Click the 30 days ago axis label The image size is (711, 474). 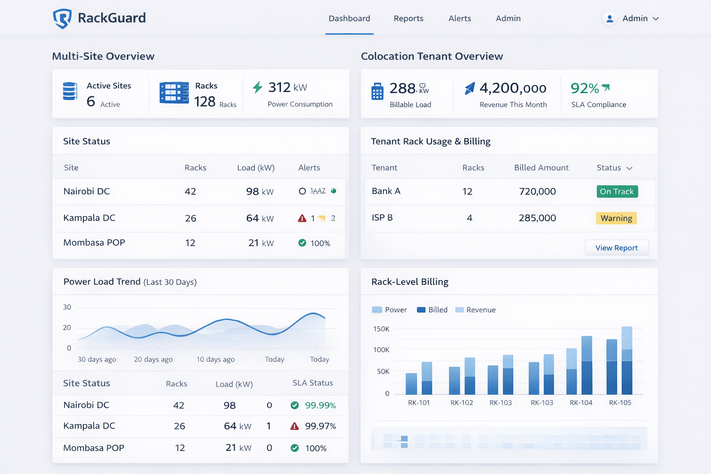pyautogui.click(x=97, y=359)
